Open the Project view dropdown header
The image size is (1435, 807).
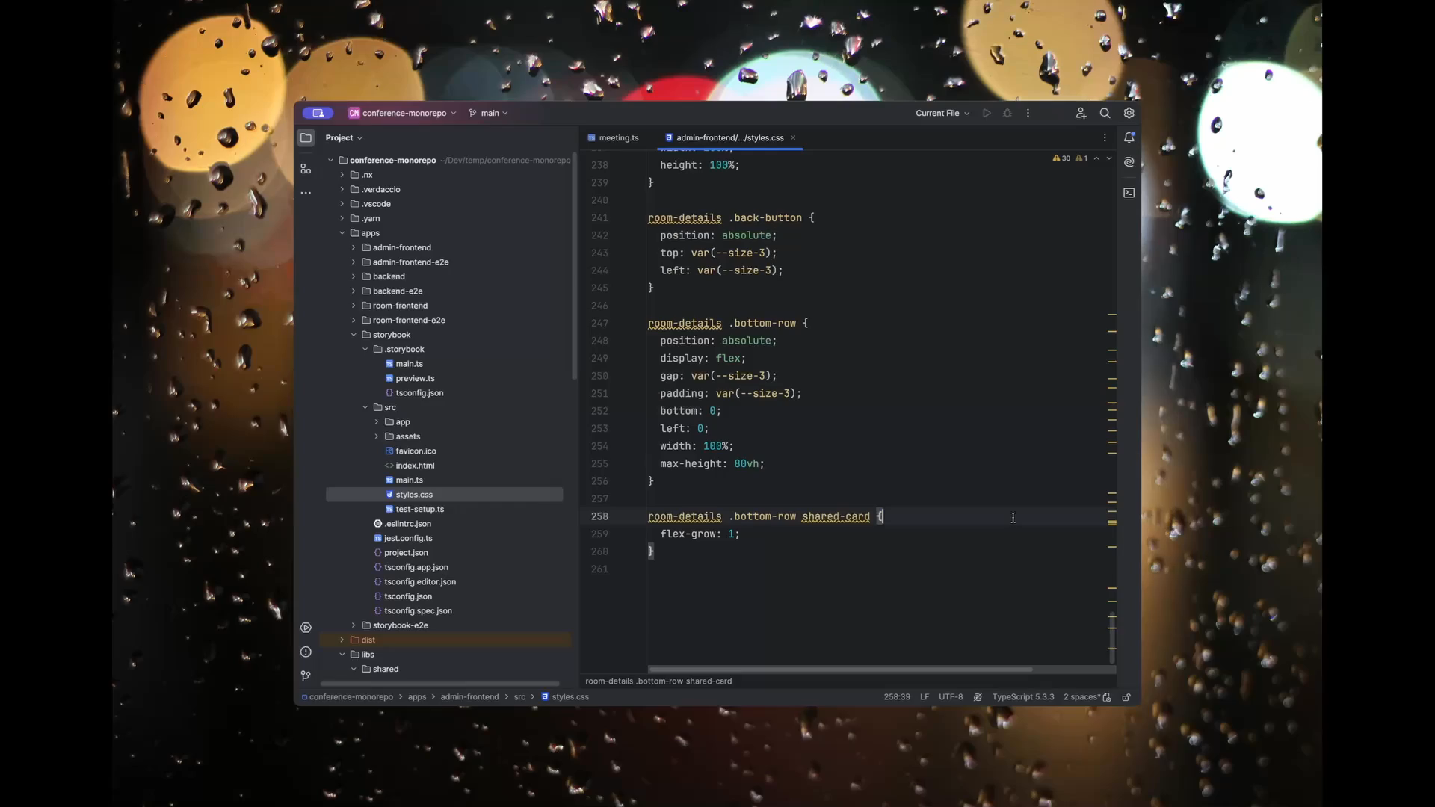[344, 137]
